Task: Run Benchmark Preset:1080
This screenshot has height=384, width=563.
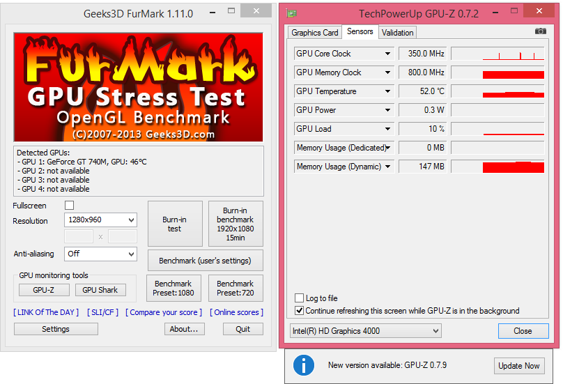Action: click(x=173, y=288)
